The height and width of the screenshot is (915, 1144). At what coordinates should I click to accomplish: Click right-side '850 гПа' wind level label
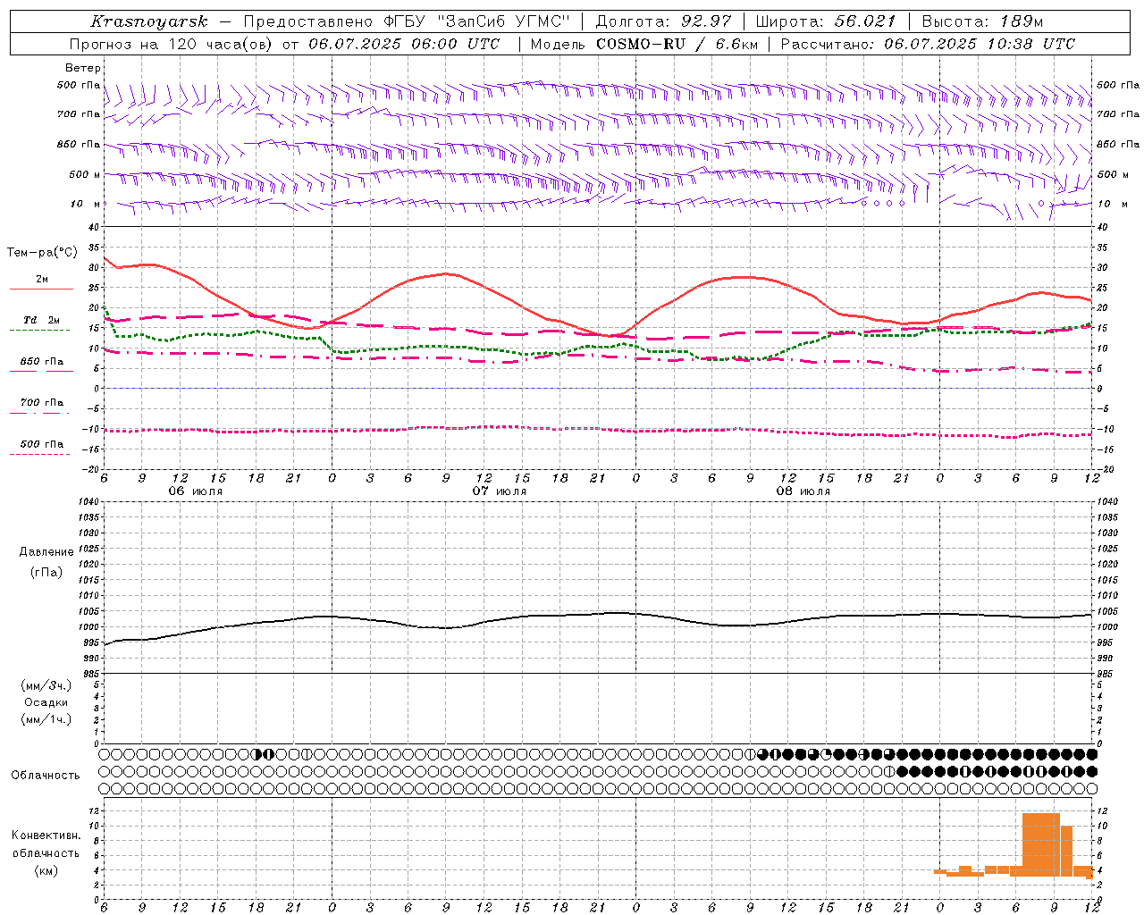click(1118, 144)
